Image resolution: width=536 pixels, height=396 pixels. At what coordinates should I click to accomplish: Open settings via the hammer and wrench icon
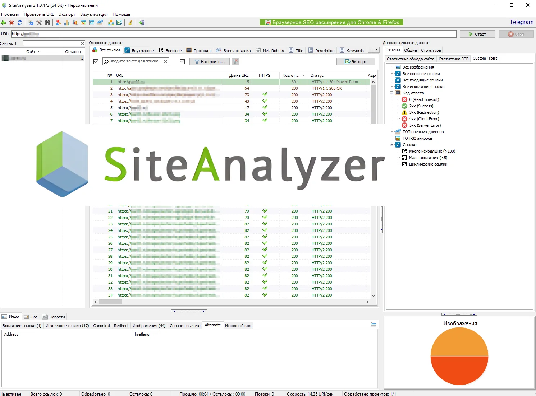[39, 23]
